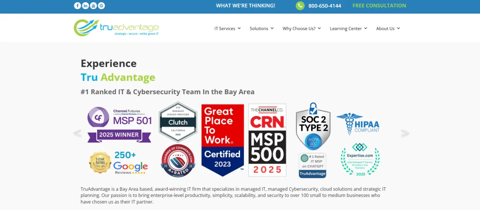
Task: Open the Google social icon
Action: coord(101,6)
